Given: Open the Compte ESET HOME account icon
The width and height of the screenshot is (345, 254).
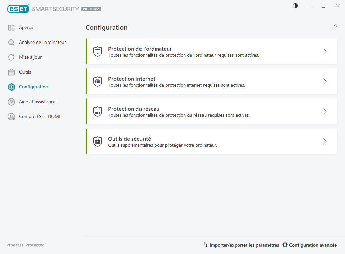Looking at the screenshot, I should pos(11,116).
